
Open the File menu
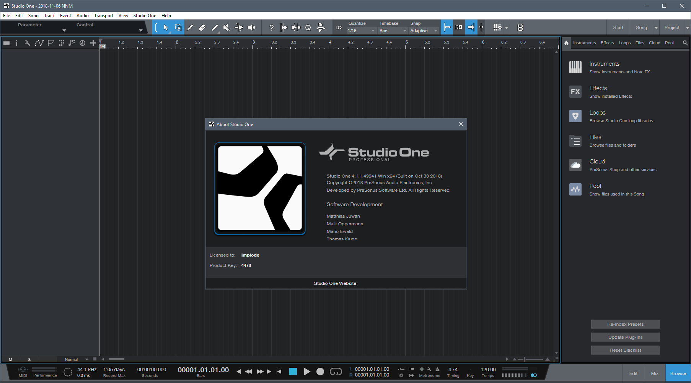coord(7,16)
